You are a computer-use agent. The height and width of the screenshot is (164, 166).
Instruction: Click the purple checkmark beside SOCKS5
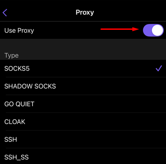[159, 68]
